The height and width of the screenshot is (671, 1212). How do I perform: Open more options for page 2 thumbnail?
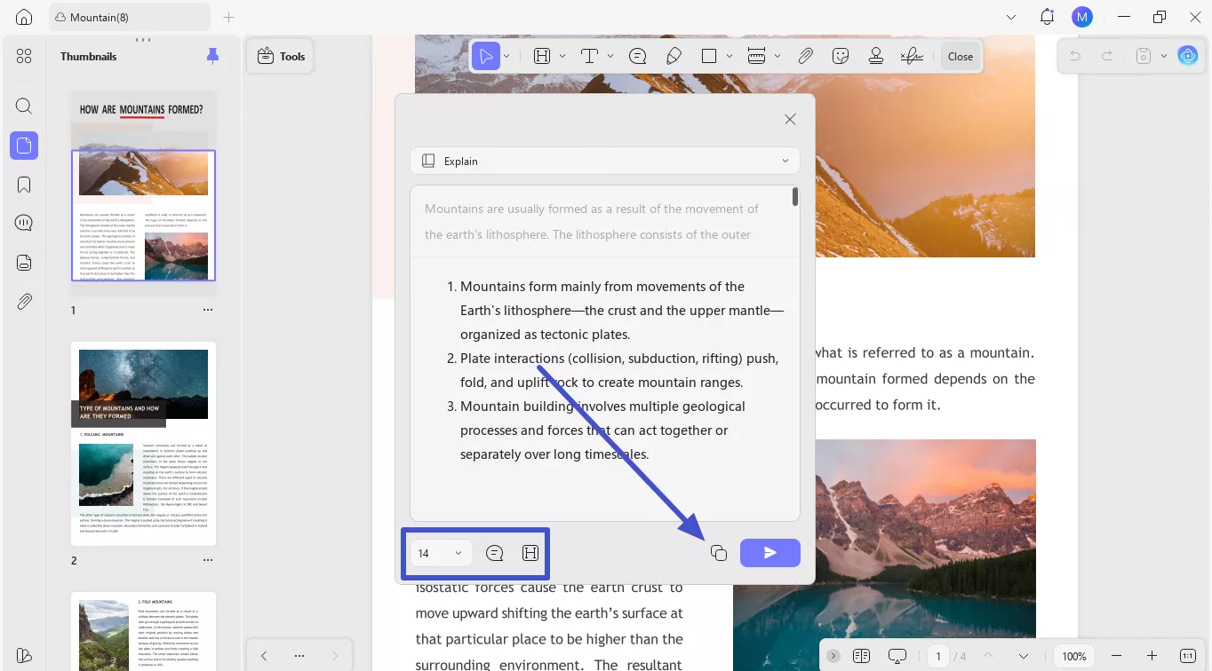point(208,561)
